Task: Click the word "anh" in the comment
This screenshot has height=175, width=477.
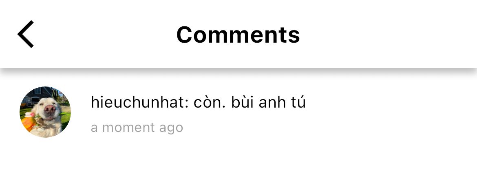Action: click(x=272, y=102)
